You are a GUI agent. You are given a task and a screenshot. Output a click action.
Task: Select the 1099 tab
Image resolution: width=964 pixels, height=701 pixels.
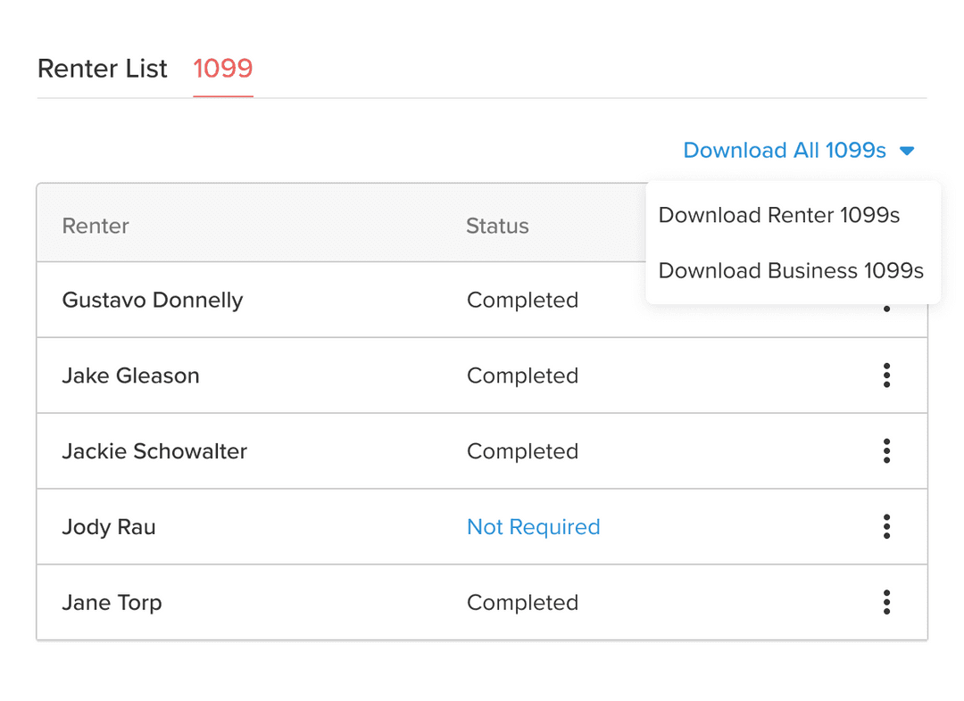tap(223, 69)
